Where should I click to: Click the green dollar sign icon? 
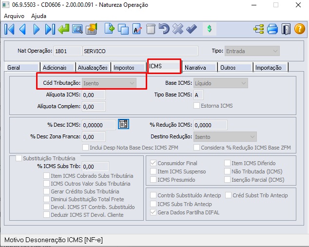[209, 29]
